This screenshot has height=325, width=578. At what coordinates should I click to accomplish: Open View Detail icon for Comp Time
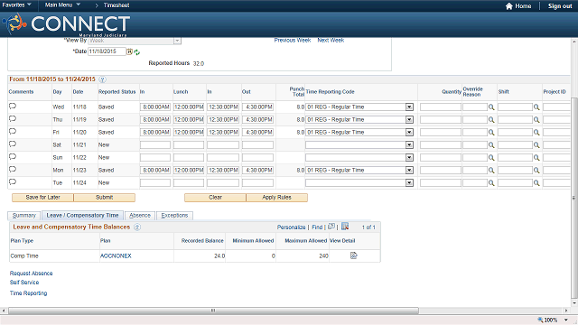tap(353, 255)
